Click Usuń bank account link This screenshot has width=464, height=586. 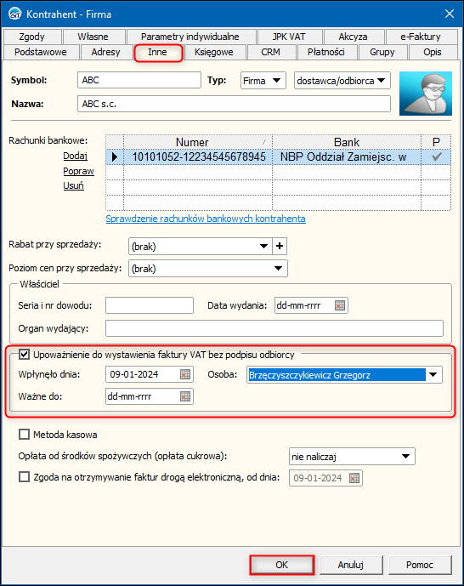coord(74,185)
